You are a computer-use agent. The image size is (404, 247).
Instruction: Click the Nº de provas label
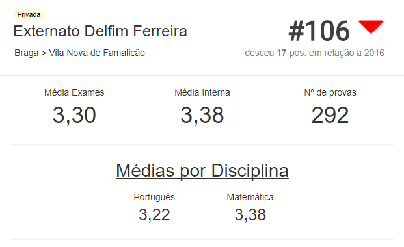(330, 92)
